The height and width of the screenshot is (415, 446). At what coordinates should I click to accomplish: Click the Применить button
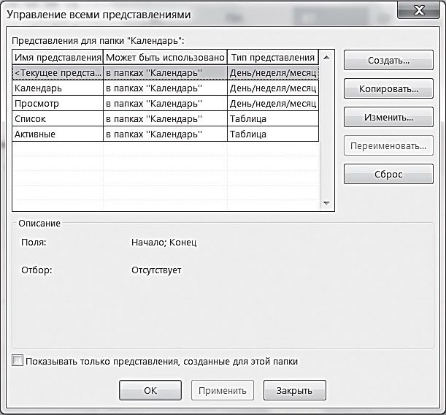click(x=223, y=390)
